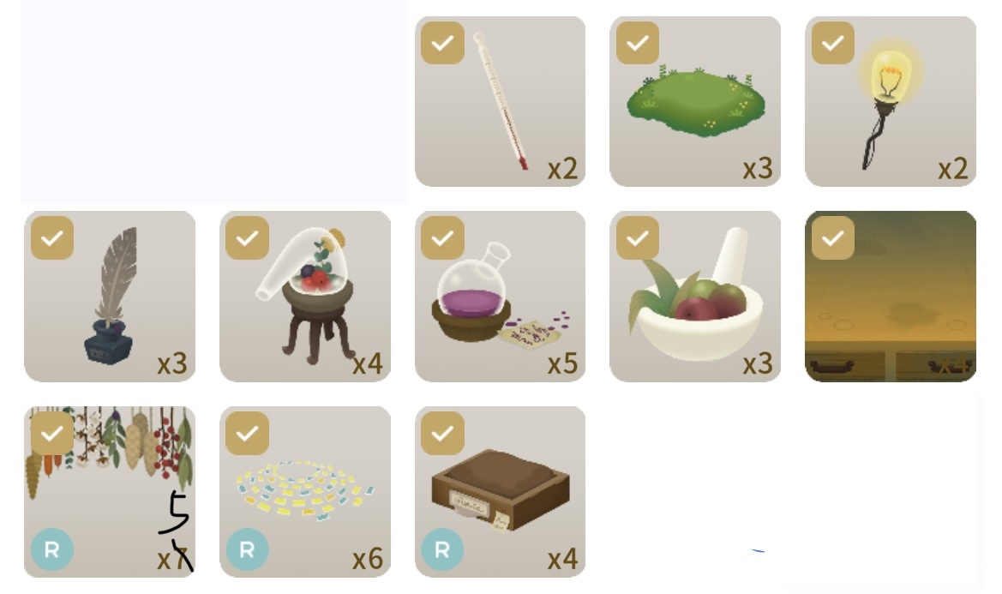
Task: Select the green moss patch item
Action: click(x=695, y=101)
